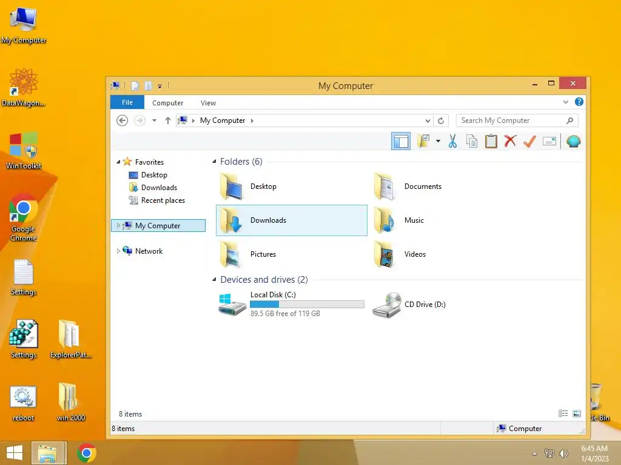Open the View ribbon tab
This screenshot has width=621, height=465.
click(209, 103)
